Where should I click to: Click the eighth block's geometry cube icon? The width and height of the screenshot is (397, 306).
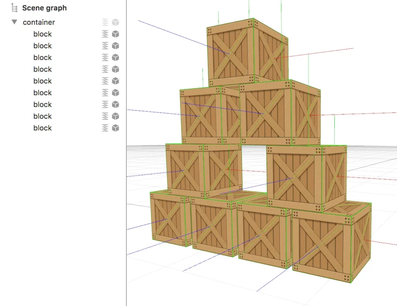pyautogui.click(x=116, y=116)
